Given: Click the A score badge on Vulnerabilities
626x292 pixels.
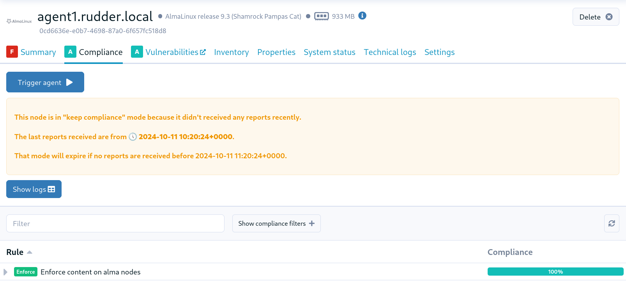Looking at the screenshot, I should click(137, 52).
